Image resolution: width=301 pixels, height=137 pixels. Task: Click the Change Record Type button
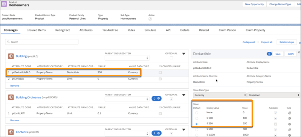point(280,4)
